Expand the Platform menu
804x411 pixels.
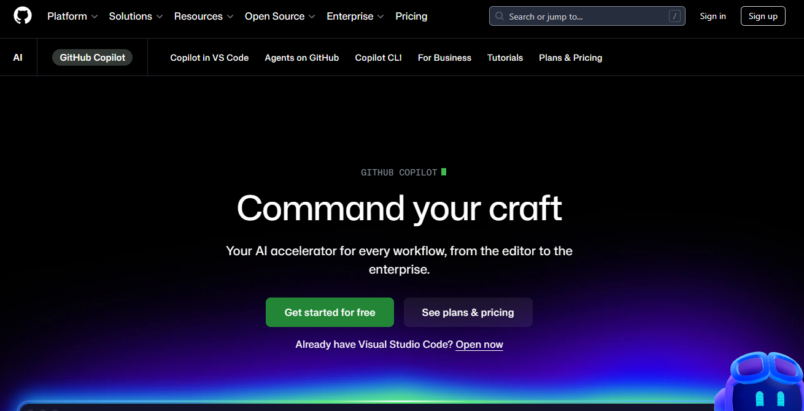[x=72, y=17]
